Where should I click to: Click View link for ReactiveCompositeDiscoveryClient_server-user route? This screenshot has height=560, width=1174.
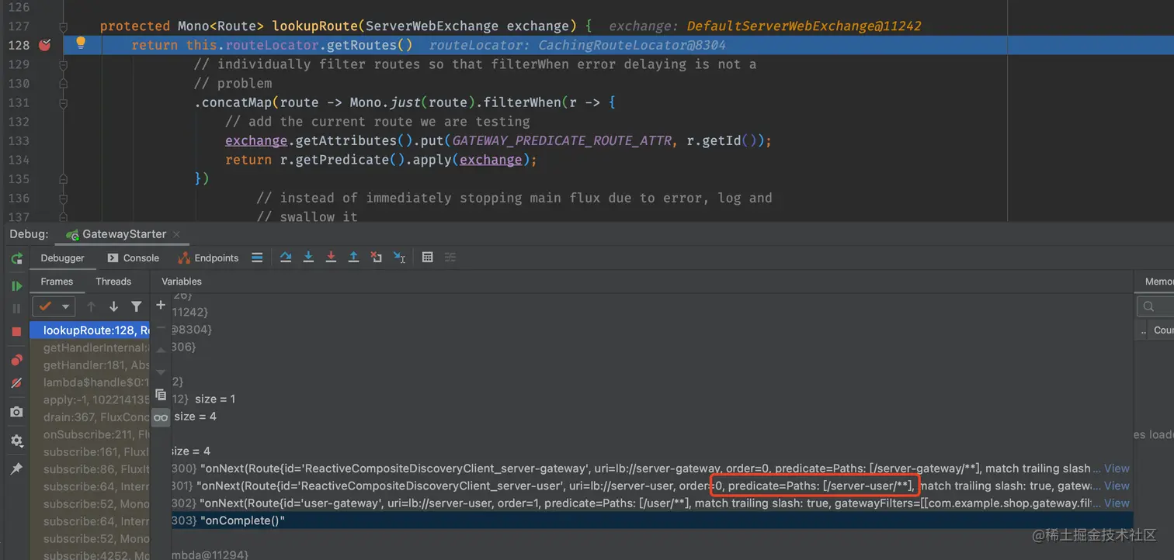coord(1117,486)
